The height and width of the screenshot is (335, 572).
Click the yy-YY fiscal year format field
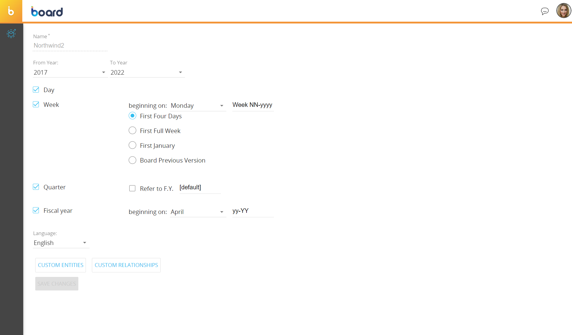click(253, 211)
